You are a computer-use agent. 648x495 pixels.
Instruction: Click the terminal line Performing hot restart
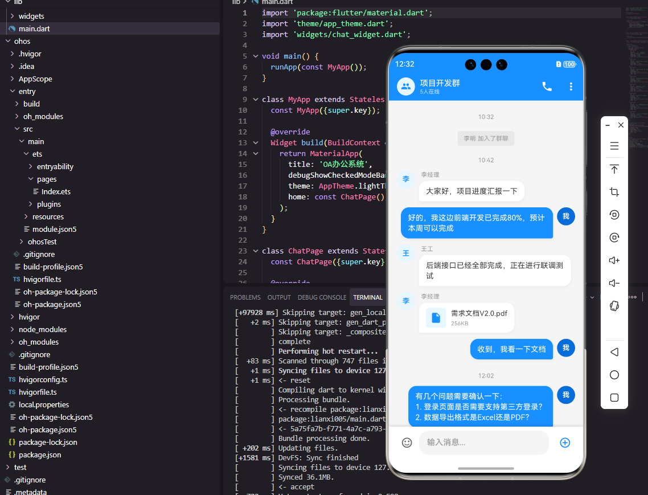tap(328, 351)
